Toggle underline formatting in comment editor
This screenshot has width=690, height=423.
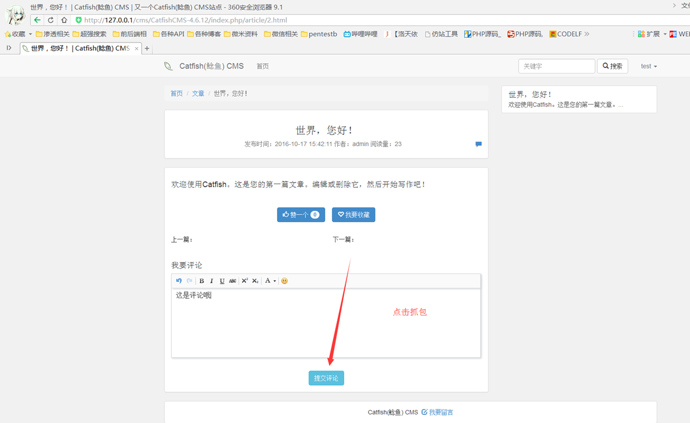click(222, 281)
